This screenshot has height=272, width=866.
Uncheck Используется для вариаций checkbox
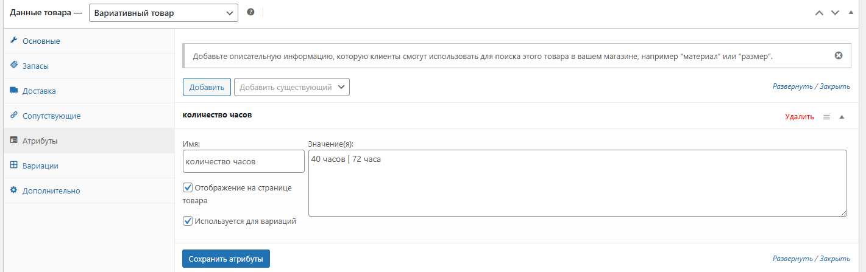188,221
